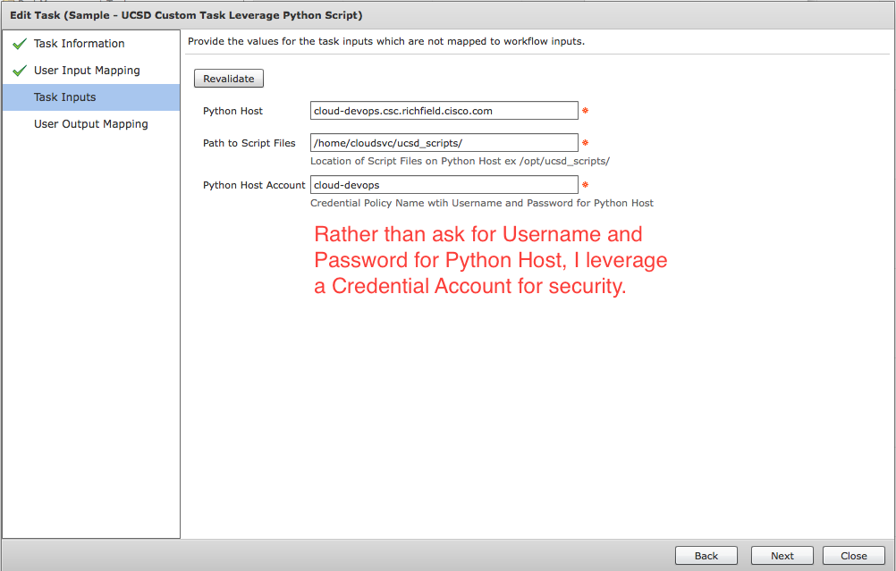Click the 'Python Host Account' label

tap(254, 185)
